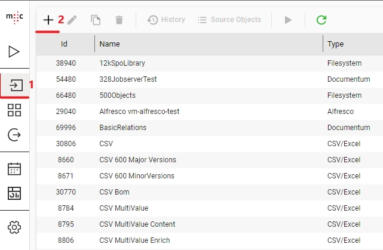Click the pencil edit icon in toolbar
The width and height of the screenshot is (383, 250).
[72, 20]
